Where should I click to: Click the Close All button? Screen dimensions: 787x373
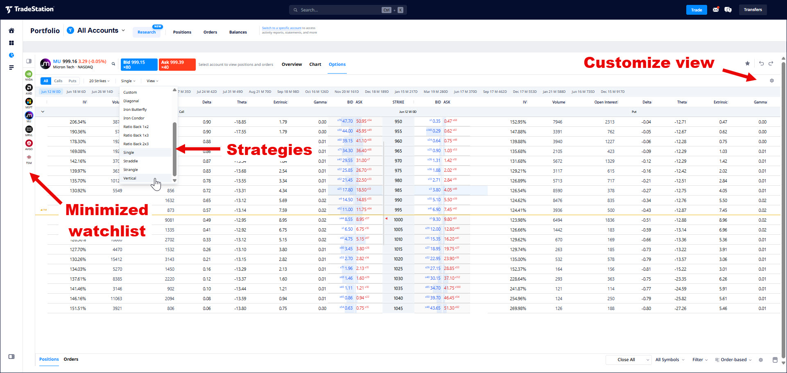[x=626, y=360]
